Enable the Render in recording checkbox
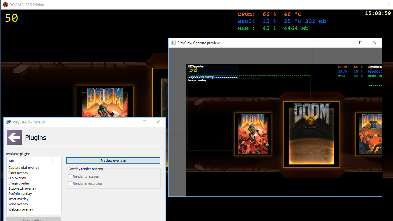Viewport: 393px width, 221px height. coord(70,183)
